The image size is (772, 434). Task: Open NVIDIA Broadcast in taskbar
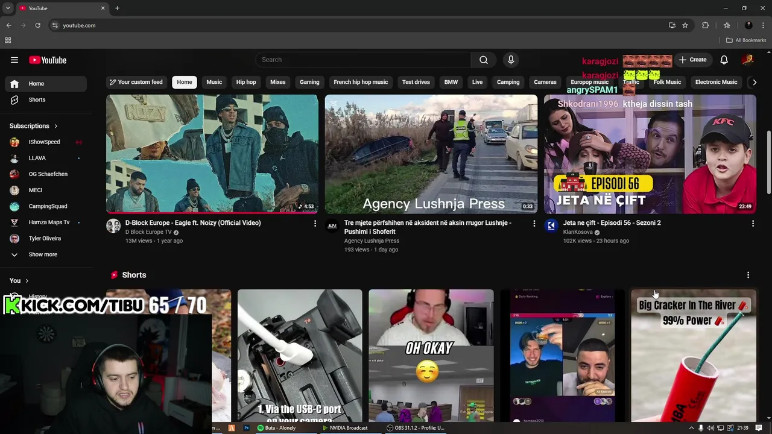pyautogui.click(x=345, y=428)
